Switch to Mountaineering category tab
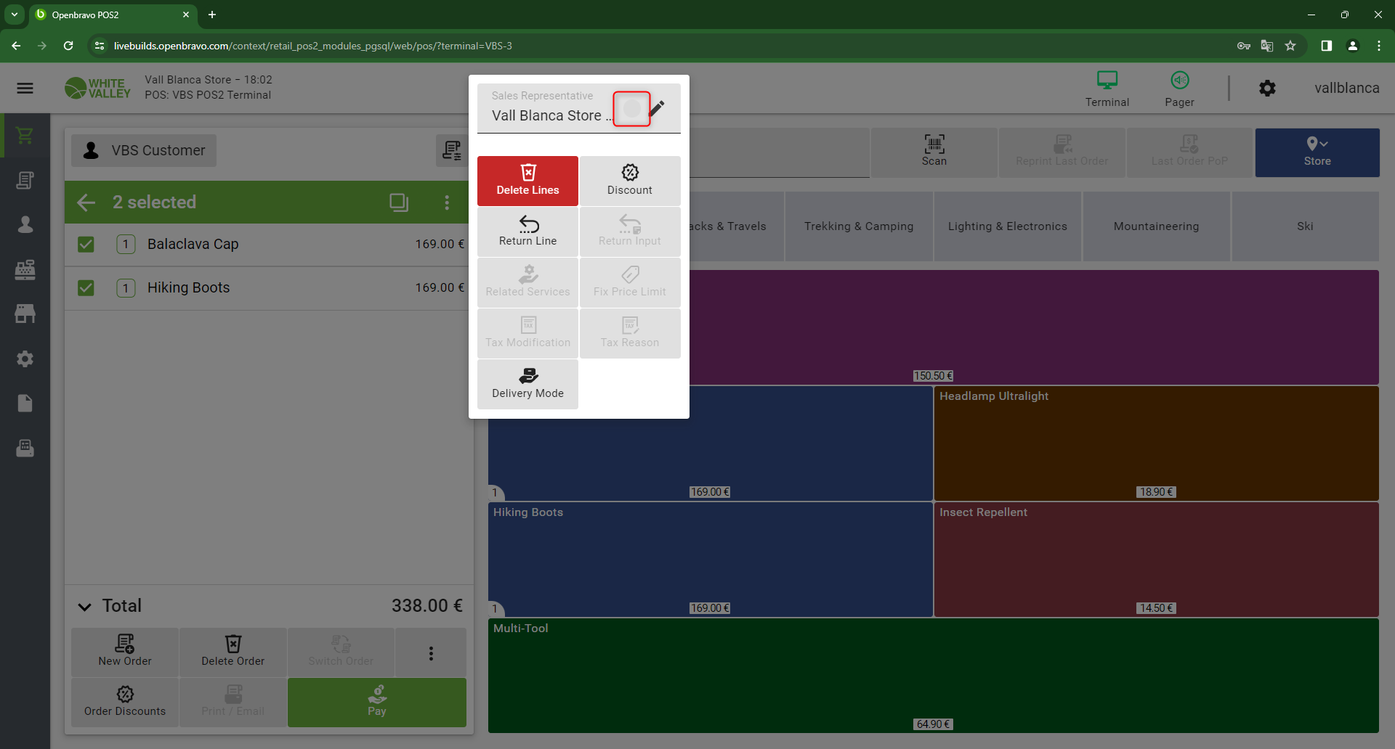Viewport: 1395px width, 749px height. [x=1157, y=226]
